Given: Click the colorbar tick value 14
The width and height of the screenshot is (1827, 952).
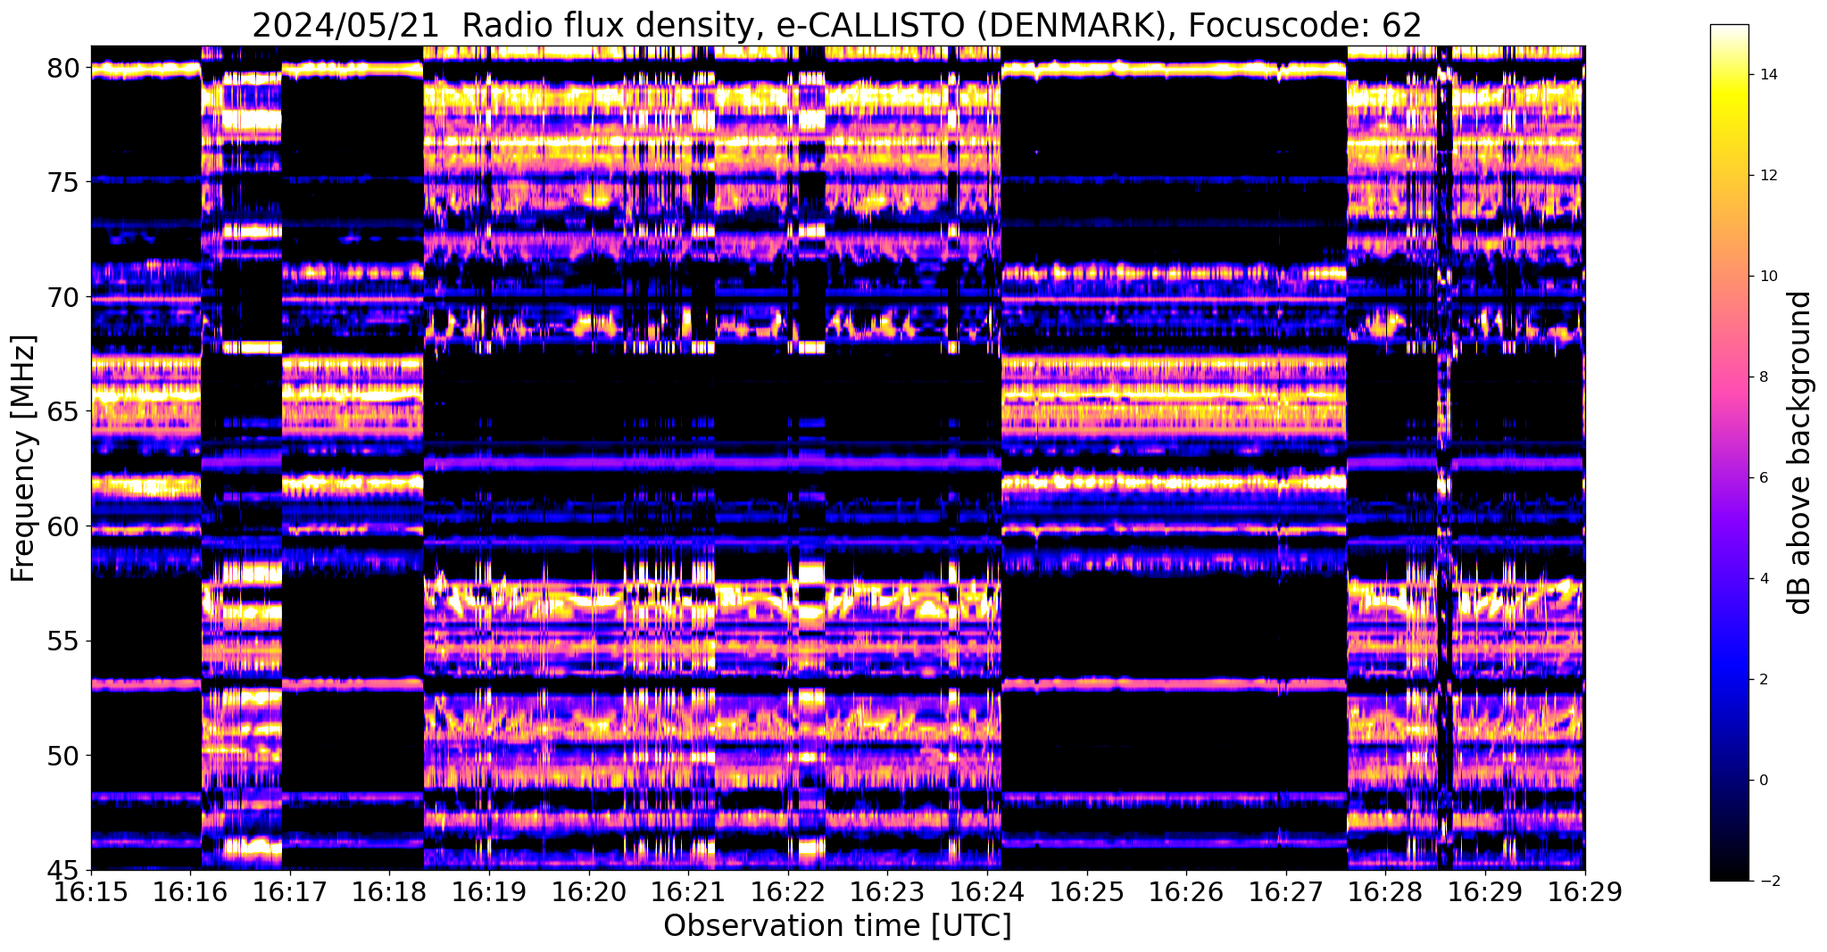Looking at the screenshot, I should coord(1767,75).
